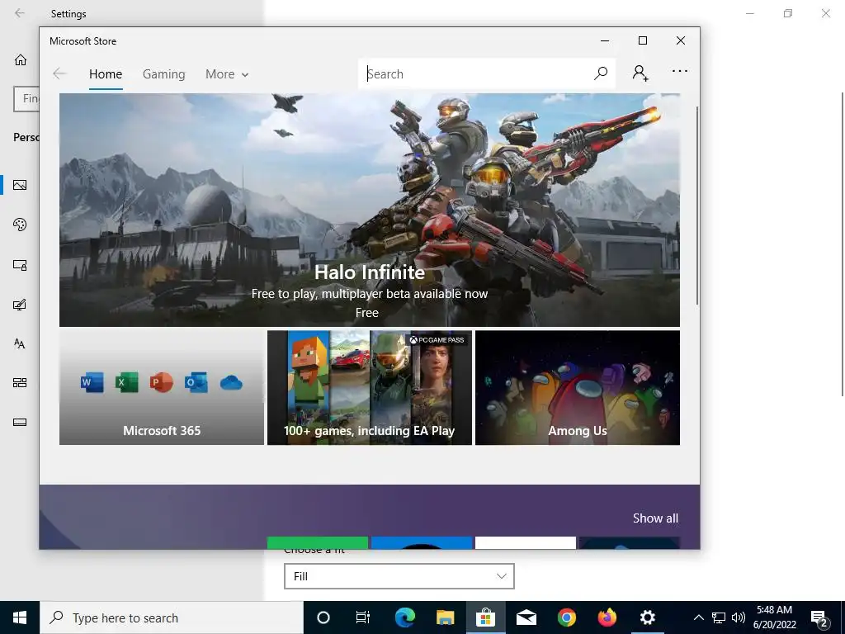Select Taskbar icon in Settings sidebar
This screenshot has width=845, height=634.
point(20,422)
